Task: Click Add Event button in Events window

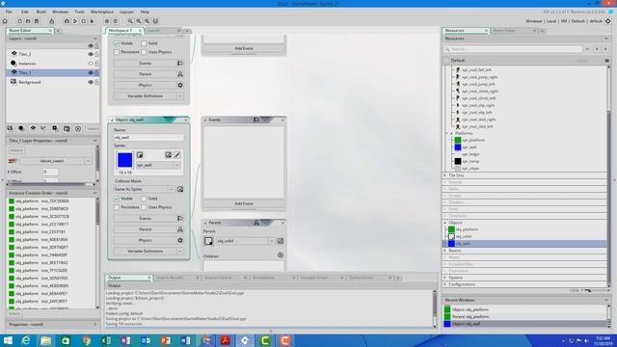Action: 244,203
